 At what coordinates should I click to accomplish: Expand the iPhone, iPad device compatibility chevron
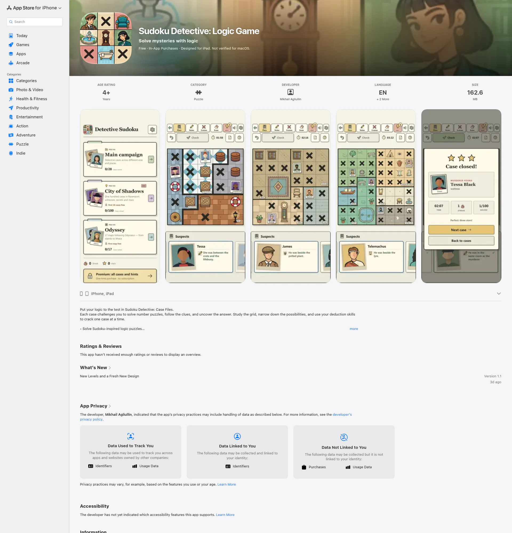pos(499,293)
